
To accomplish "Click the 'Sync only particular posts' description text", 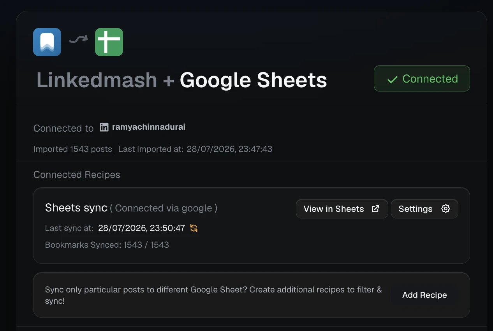I will 213,295.
